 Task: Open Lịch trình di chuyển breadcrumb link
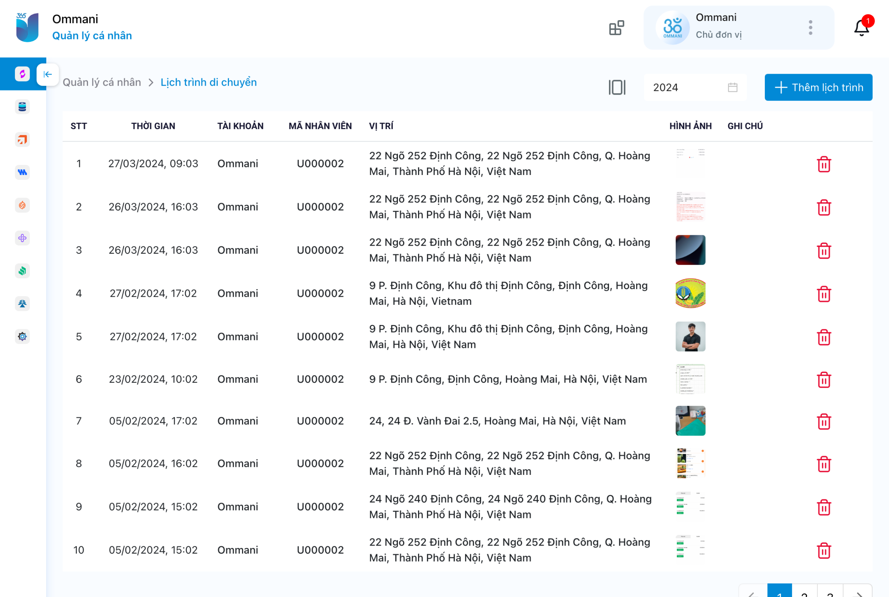tap(209, 82)
